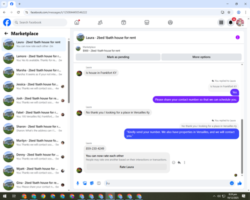Open the Windows Start menu
This screenshot has height=200, width=250.
click(4, 196)
